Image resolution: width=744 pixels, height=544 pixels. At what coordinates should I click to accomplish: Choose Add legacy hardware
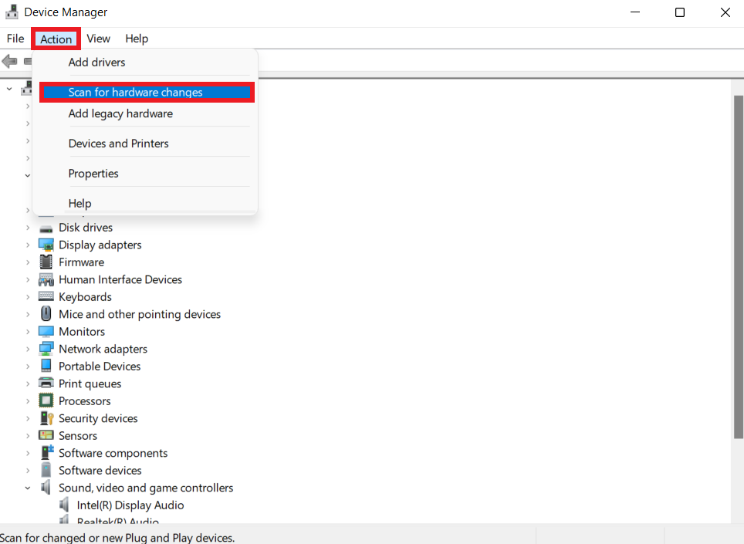coord(120,113)
